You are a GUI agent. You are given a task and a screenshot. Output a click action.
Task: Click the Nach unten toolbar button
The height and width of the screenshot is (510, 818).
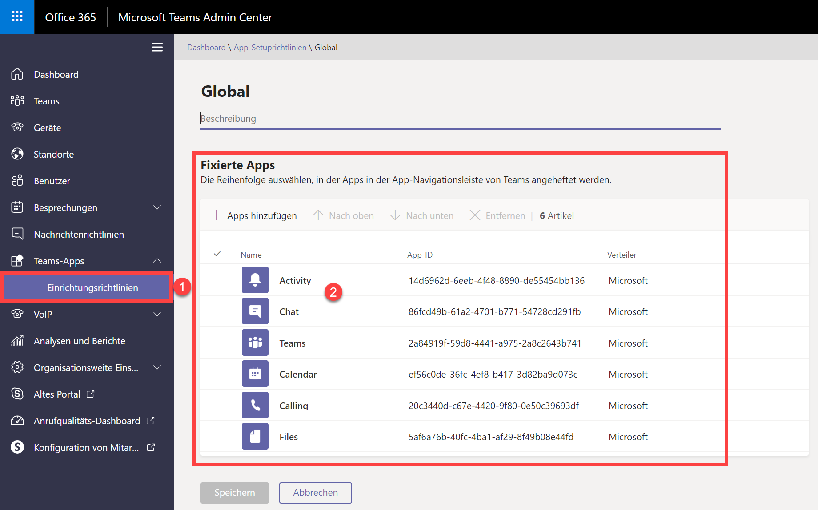pyautogui.click(x=421, y=215)
